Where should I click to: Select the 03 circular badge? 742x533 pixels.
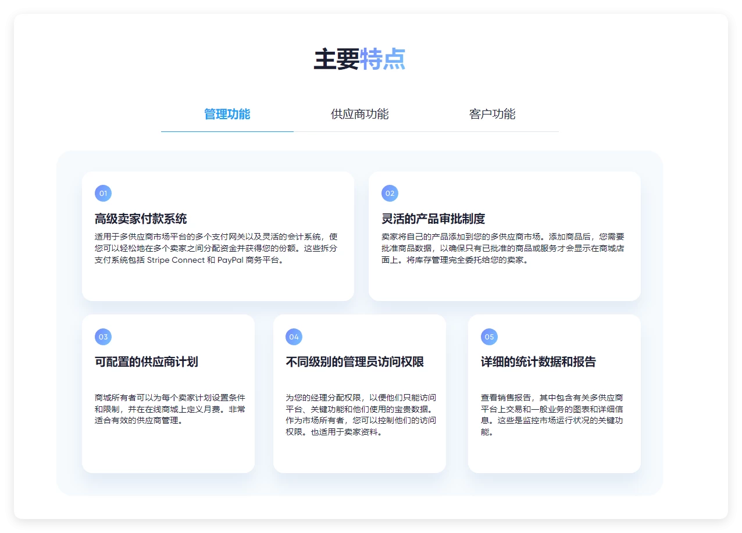[x=103, y=337]
